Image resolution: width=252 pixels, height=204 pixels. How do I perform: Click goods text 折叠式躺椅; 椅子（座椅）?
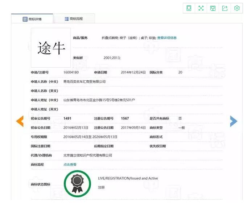pos(120,38)
